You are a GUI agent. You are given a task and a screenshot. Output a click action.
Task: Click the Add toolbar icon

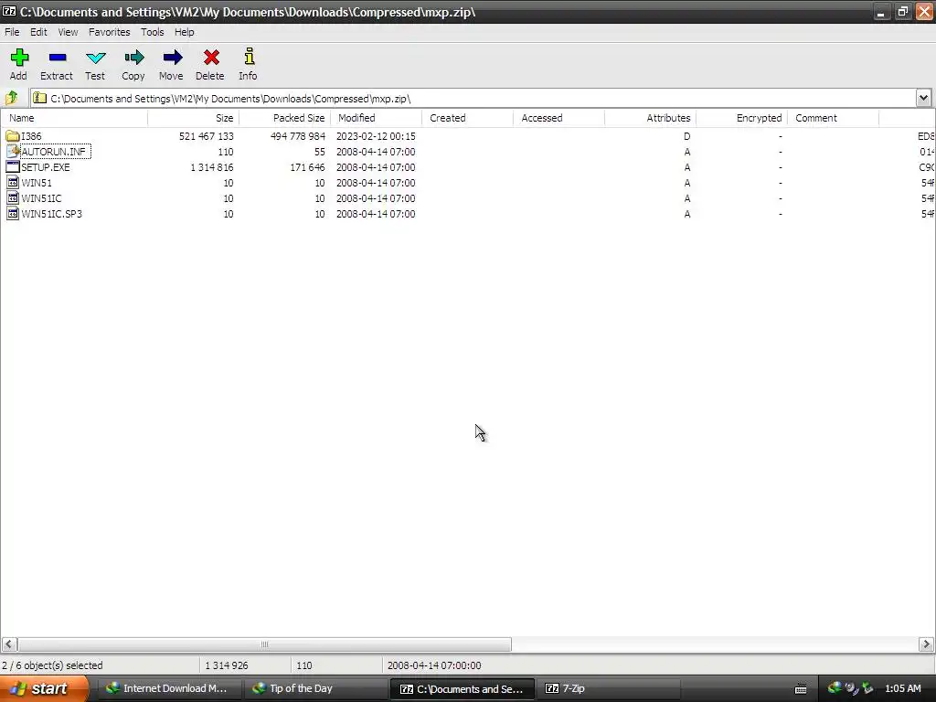(x=19, y=58)
